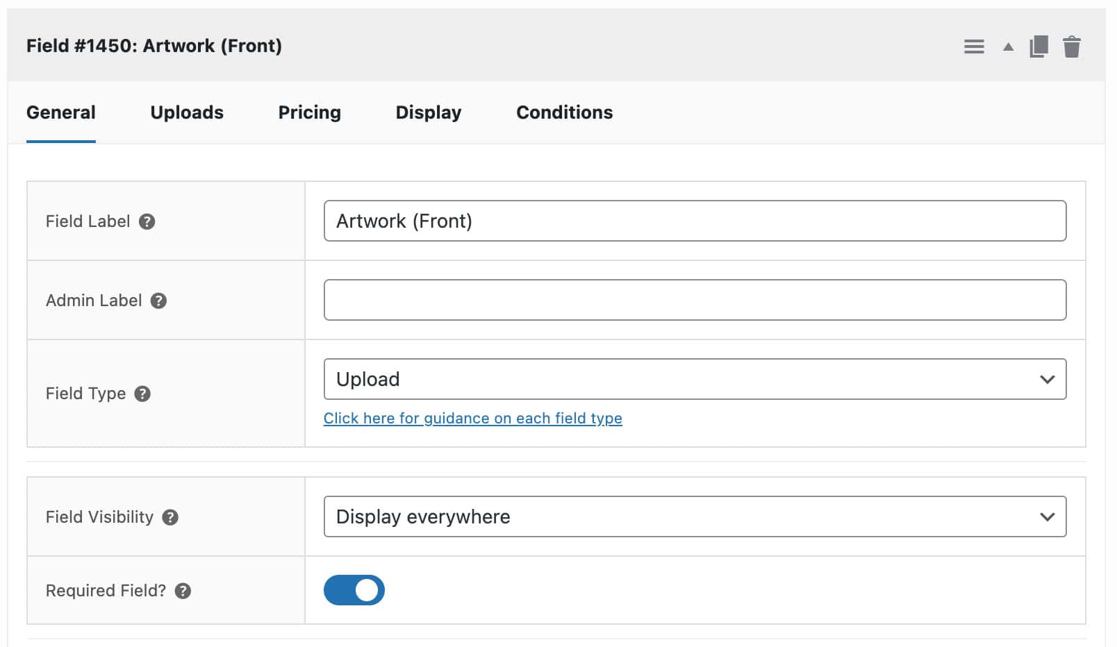Select the General tab
Screen dimensions: 1117x647
[61, 112]
